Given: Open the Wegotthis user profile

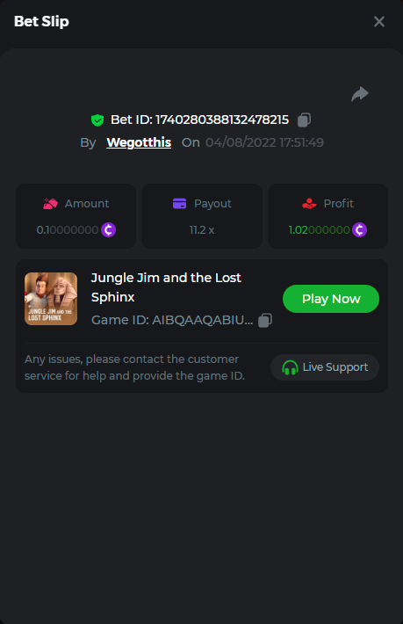Looking at the screenshot, I should pos(139,142).
